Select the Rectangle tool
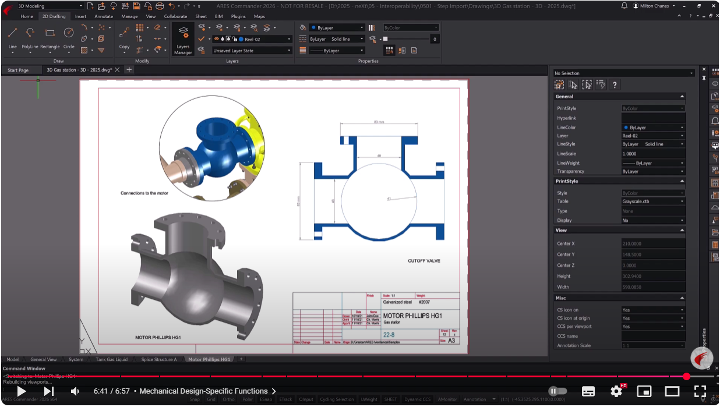The image size is (720, 407). pos(50,37)
